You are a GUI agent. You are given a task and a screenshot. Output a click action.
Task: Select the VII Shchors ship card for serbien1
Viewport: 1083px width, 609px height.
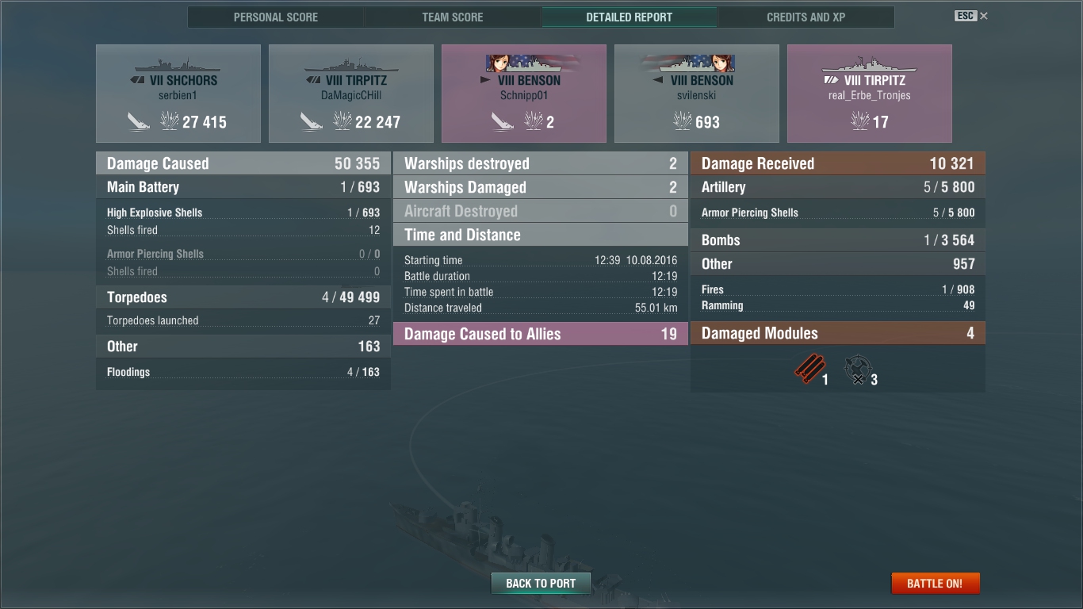coord(178,94)
